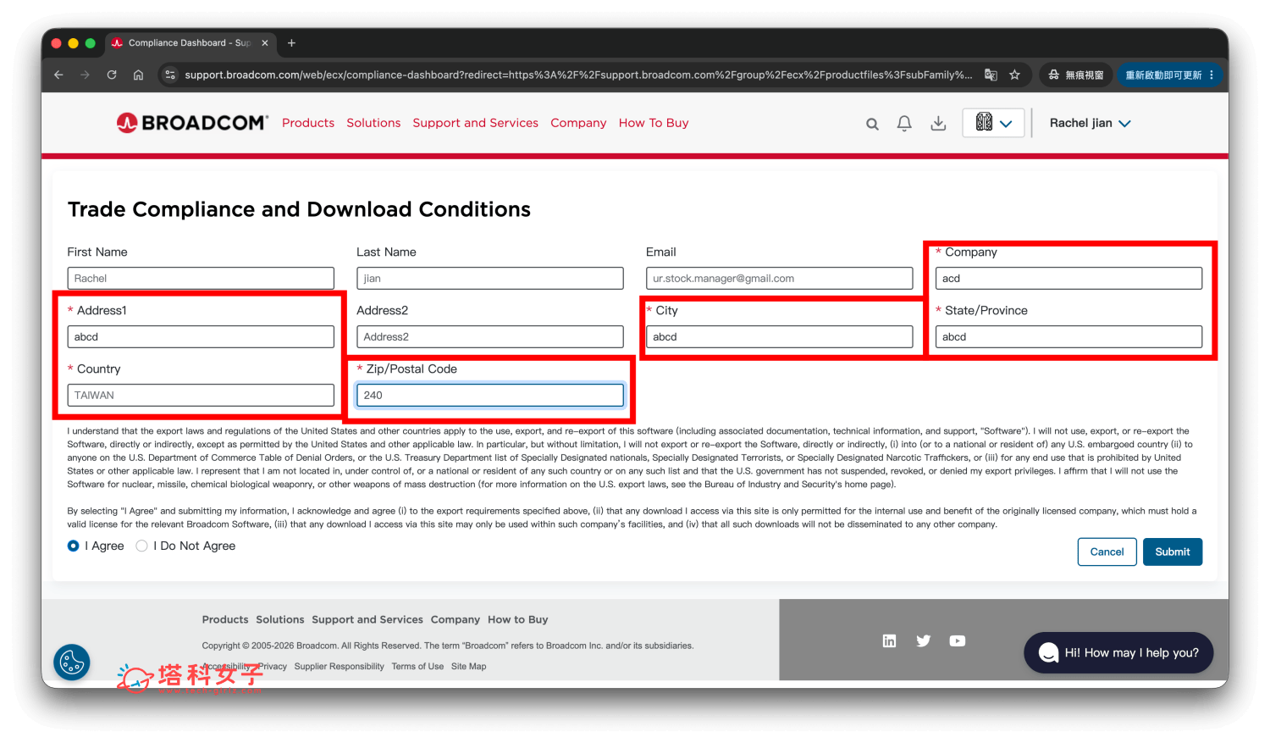Open the Hi! How may I help you chat
The width and height of the screenshot is (1270, 743).
coord(1118,652)
